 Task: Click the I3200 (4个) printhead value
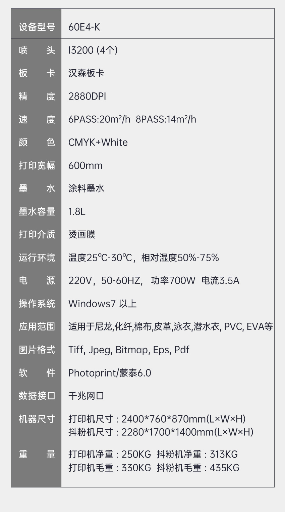coord(93,50)
